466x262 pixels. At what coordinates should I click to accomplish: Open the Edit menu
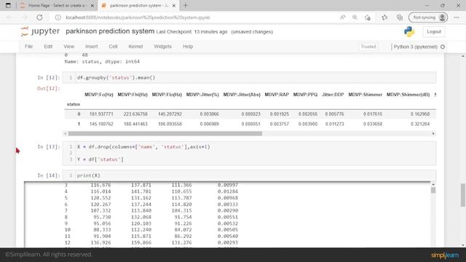[48, 47]
